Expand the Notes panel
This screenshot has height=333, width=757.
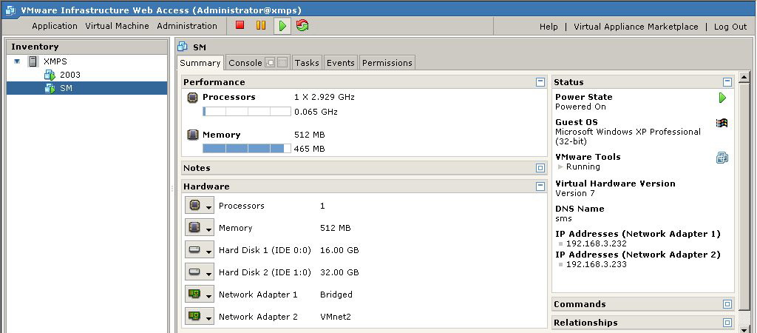click(540, 168)
